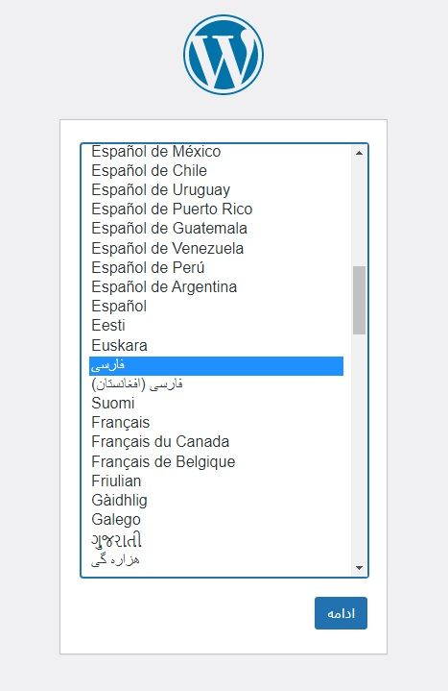Click the gray scrollbar thumb
448x691 pixels.
tap(359, 300)
